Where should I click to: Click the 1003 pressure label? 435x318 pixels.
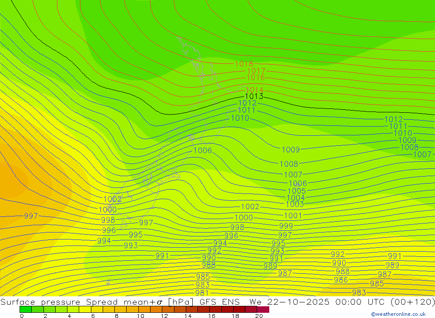pos(294,204)
